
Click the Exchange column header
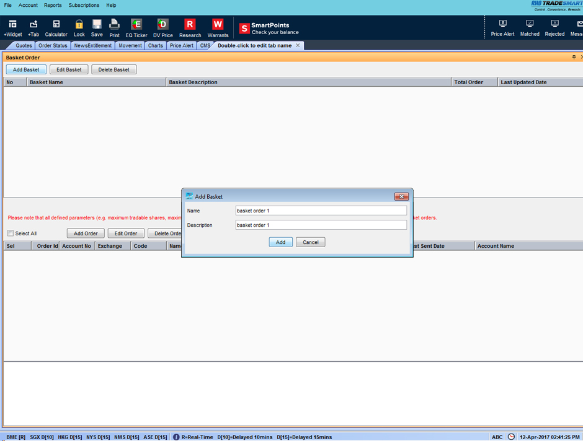coord(113,246)
